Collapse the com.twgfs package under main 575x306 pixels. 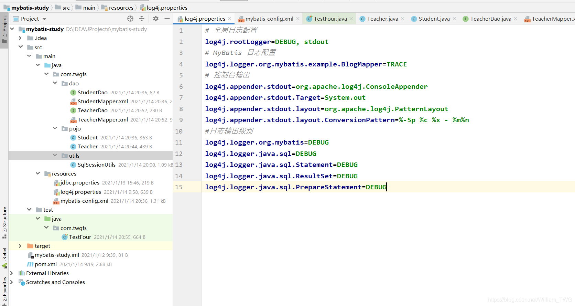[46, 74]
